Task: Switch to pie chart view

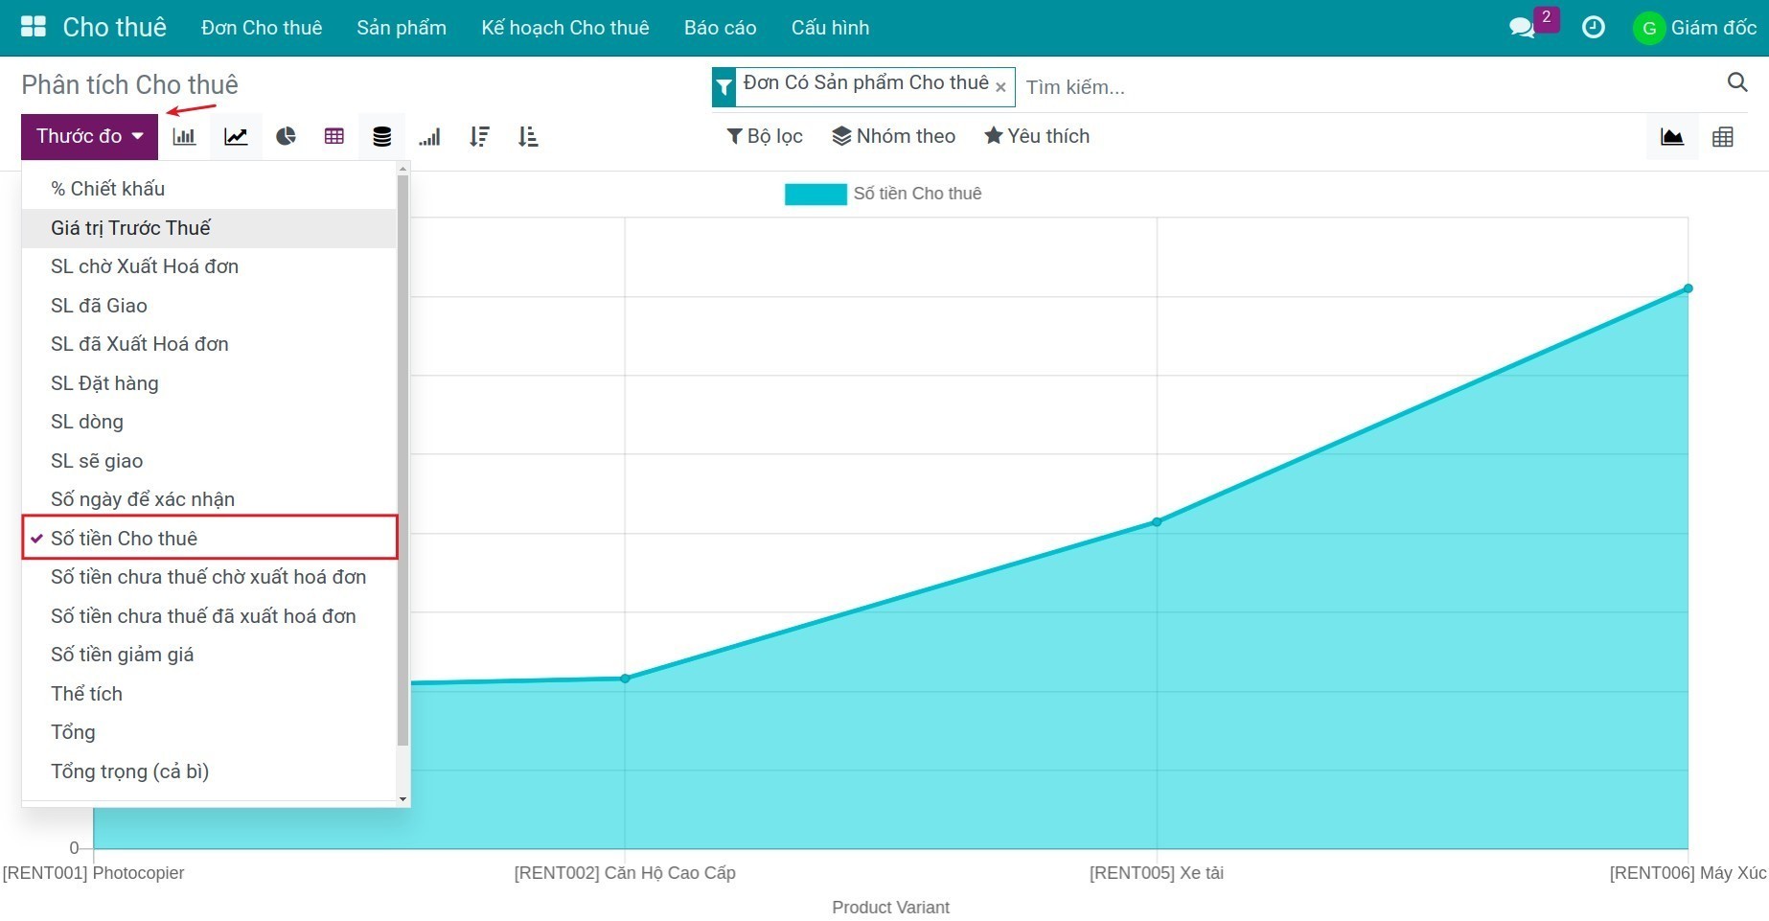Action: pos(286,136)
